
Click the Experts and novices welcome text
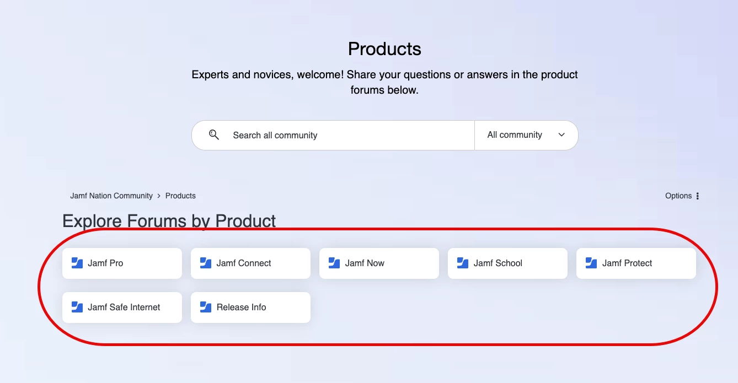click(384, 82)
